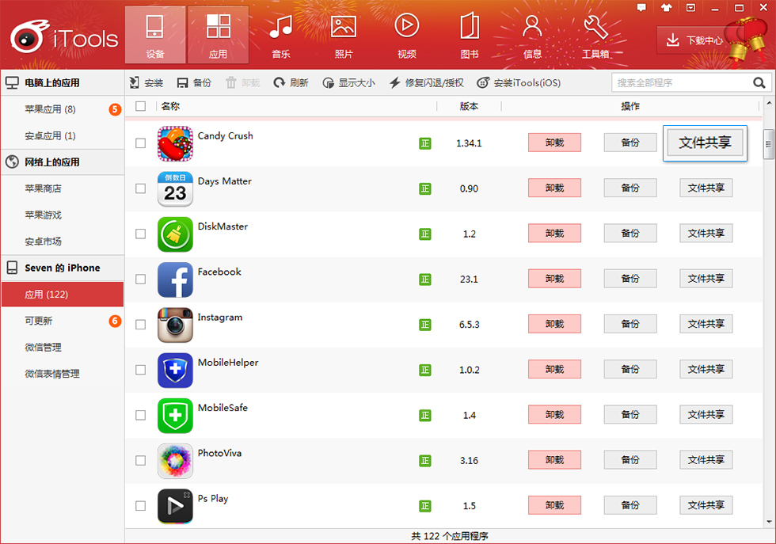Click 备份 to back up Days Matter
This screenshot has height=544, width=776.
pyautogui.click(x=630, y=188)
